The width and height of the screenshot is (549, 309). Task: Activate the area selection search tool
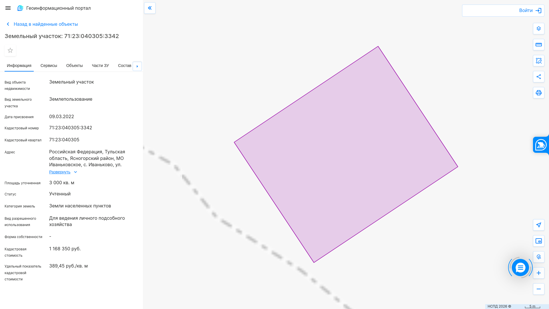pos(539,61)
